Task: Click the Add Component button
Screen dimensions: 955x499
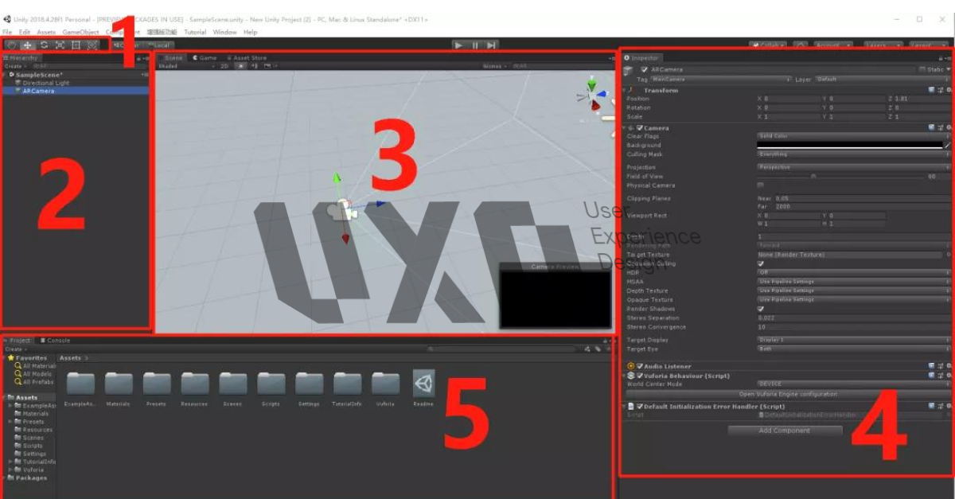Action: 785,431
